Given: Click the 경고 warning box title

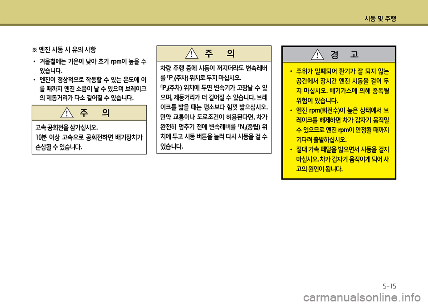Looking at the screenshot, I should click(x=345, y=55).
